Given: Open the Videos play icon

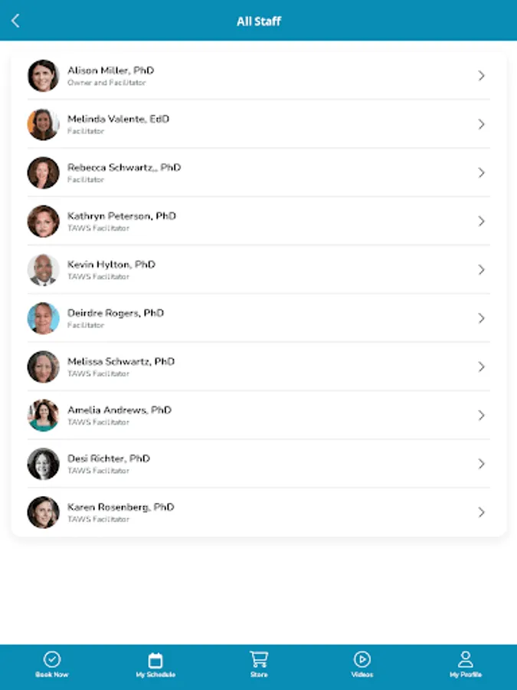Looking at the screenshot, I should point(362,659).
